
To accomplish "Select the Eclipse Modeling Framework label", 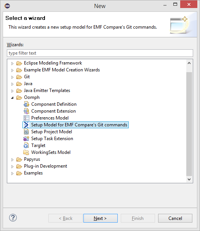I will 53,63.
